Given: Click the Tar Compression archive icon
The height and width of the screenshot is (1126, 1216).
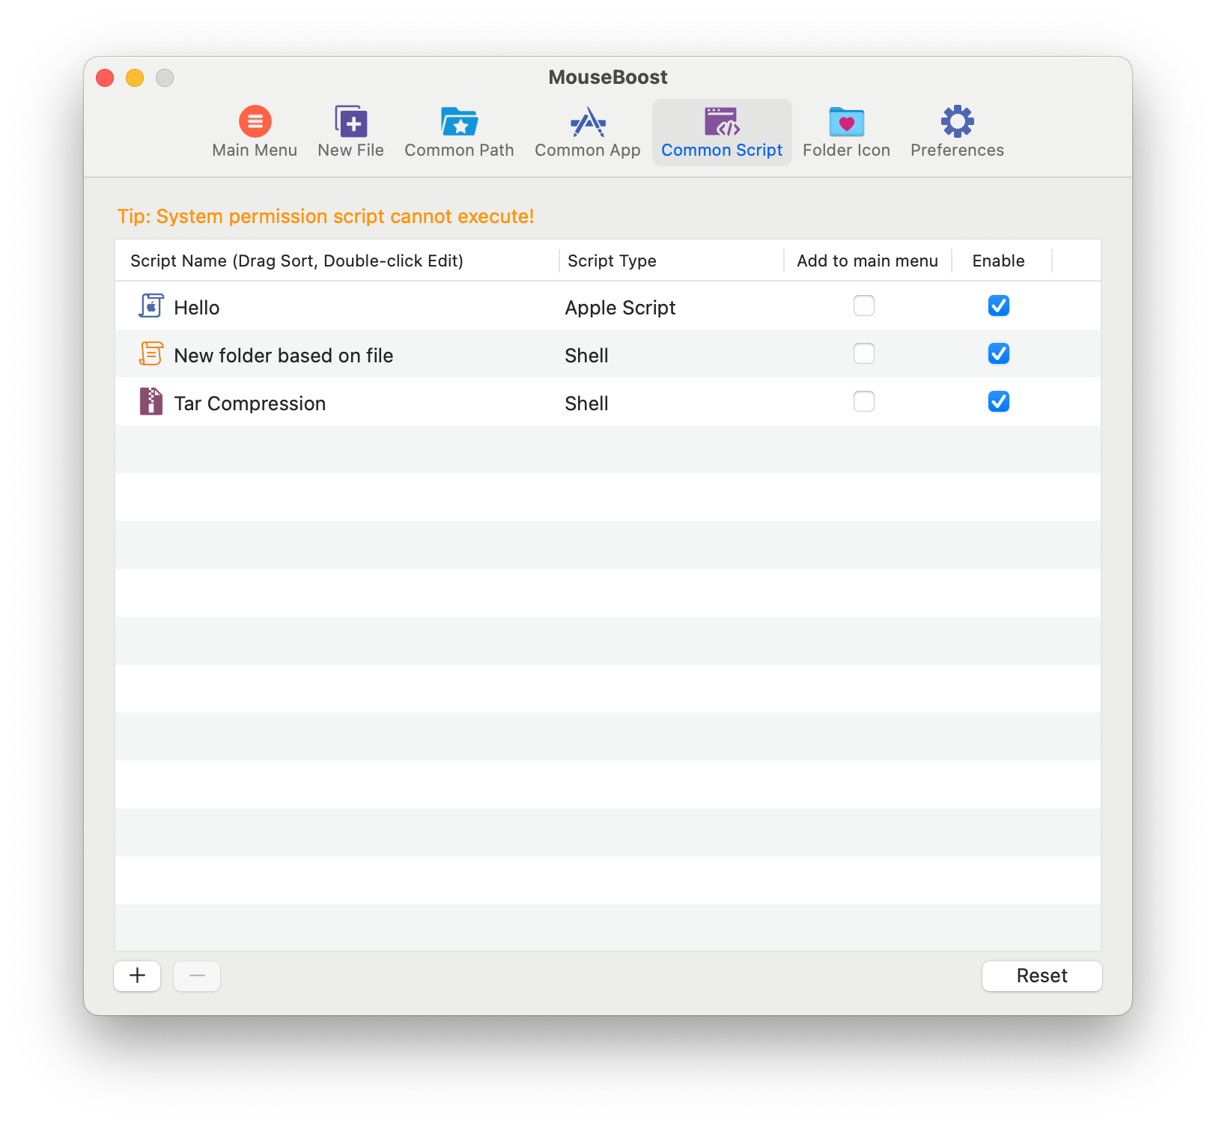Looking at the screenshot, I should (151, 401).
